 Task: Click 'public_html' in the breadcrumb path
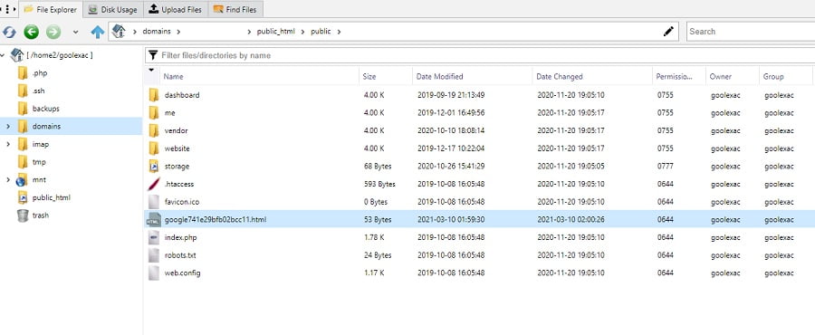[275, 31]
